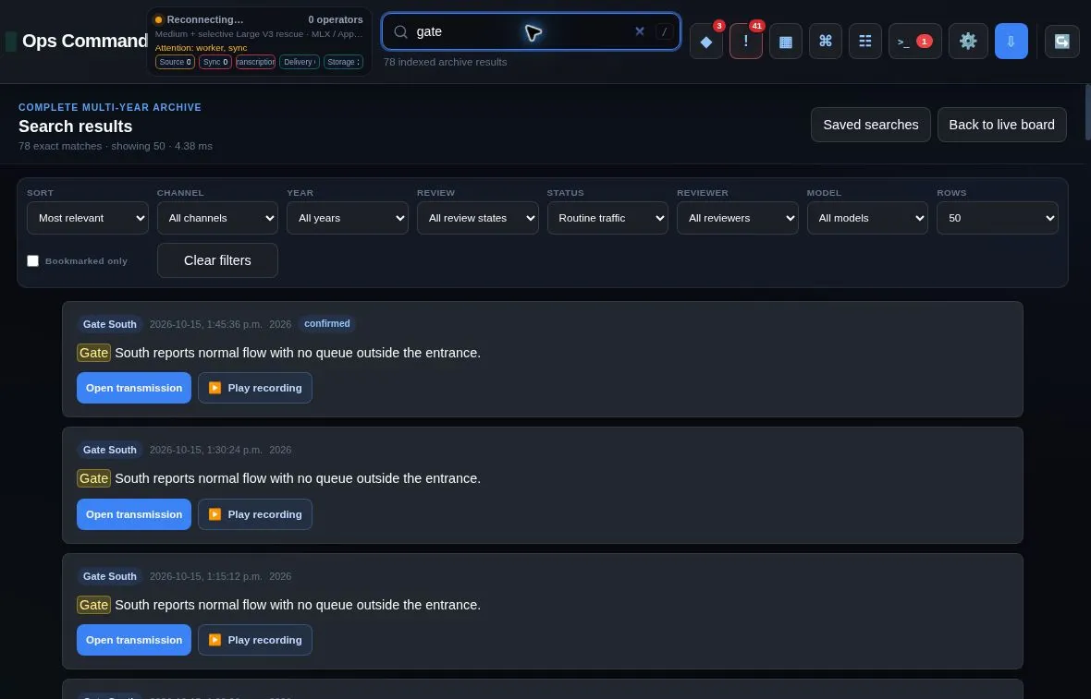Open transmission for the 1:30:24 p.m. result

tap(133, 514)
